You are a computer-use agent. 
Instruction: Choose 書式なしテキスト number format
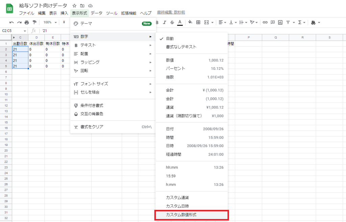pos(181,47)
